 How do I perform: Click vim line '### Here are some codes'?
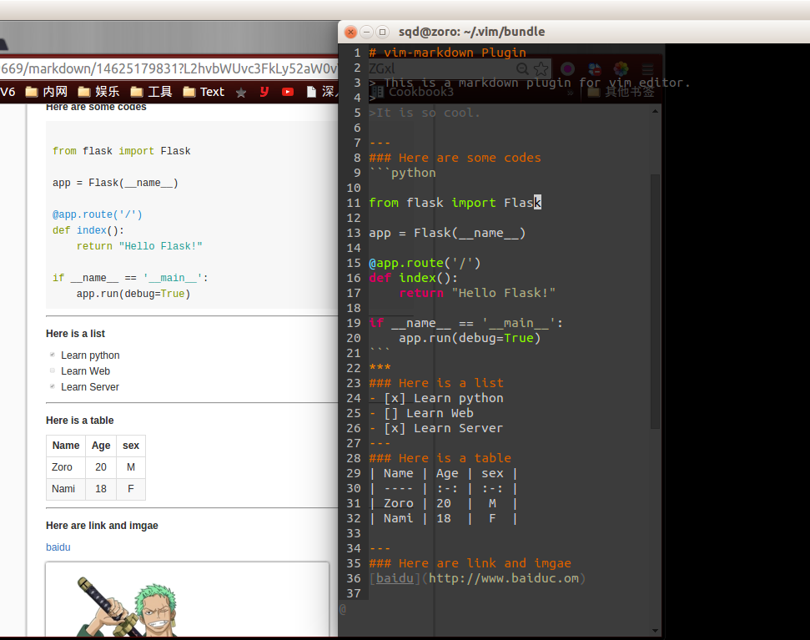click(455, 158)
